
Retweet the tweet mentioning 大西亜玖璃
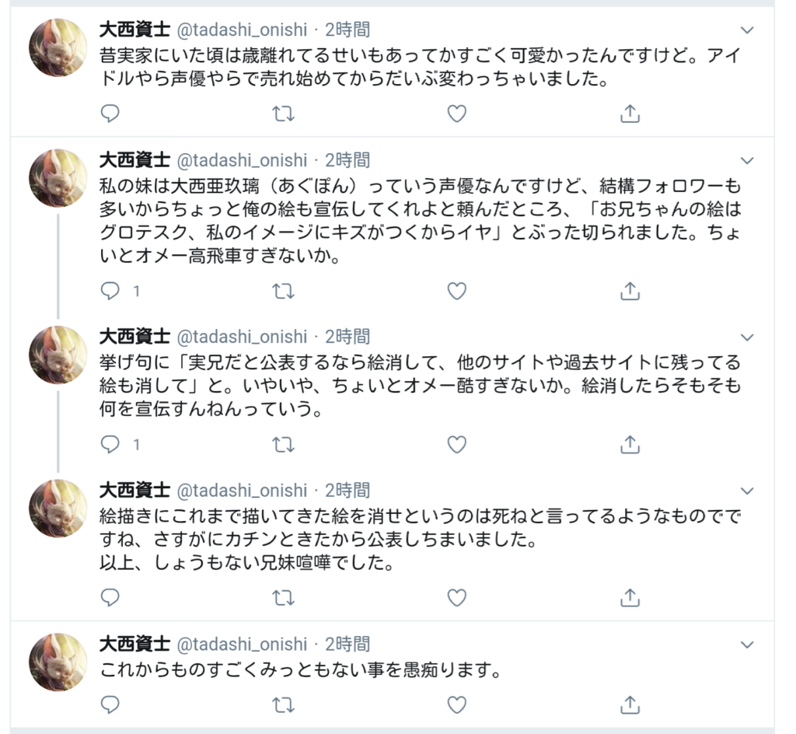[284, 291]
